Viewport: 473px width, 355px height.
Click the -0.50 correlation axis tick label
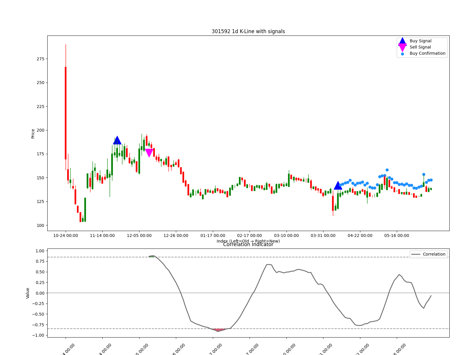38,314
